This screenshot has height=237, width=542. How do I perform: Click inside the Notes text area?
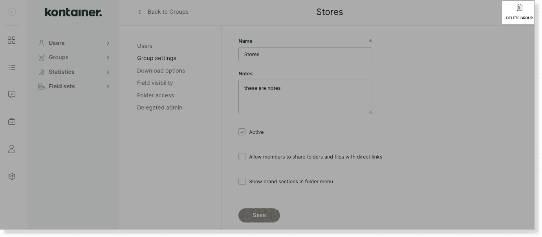305,97
